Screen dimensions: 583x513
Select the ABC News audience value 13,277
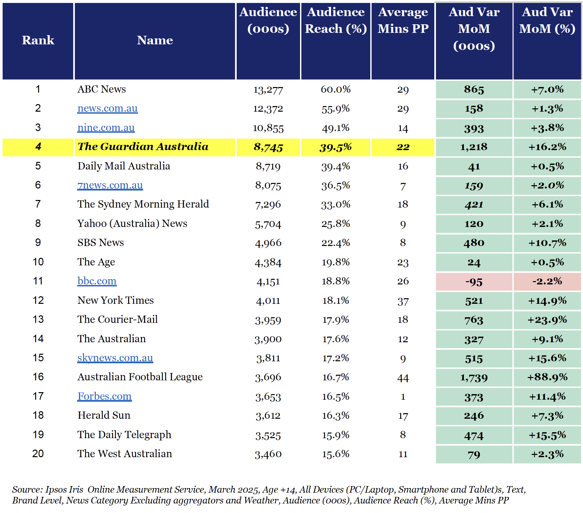[268, 90]
